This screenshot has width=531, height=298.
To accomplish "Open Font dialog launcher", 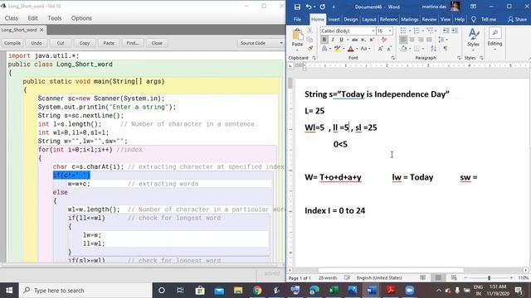I will (392, 58).
